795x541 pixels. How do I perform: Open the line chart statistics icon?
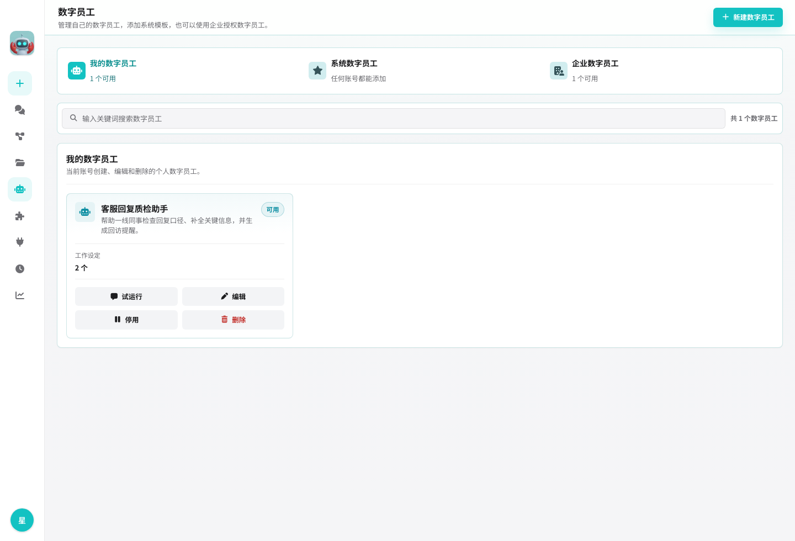pyautogui.click(x=20, y=295)
